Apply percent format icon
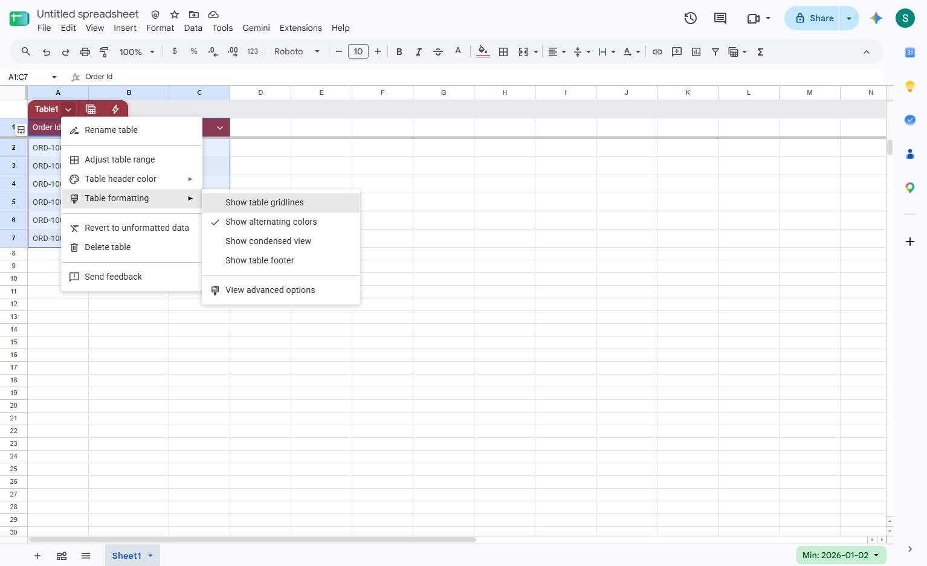 (x=194, y=51)
